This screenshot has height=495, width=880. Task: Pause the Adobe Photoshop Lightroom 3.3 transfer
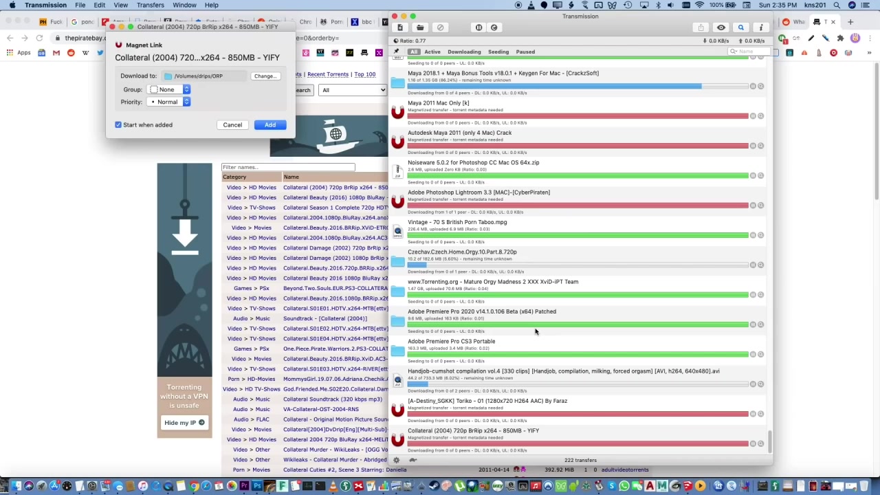coord(753,206)
